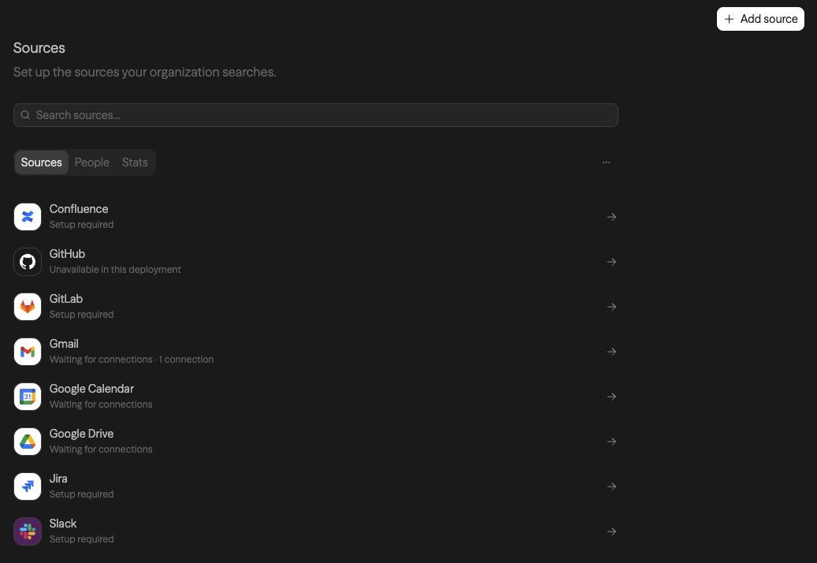Viewport: 817px width, 563px height.
Task: Click 'Unavailable in this deployment' status text
Action: tap(115, 270)
